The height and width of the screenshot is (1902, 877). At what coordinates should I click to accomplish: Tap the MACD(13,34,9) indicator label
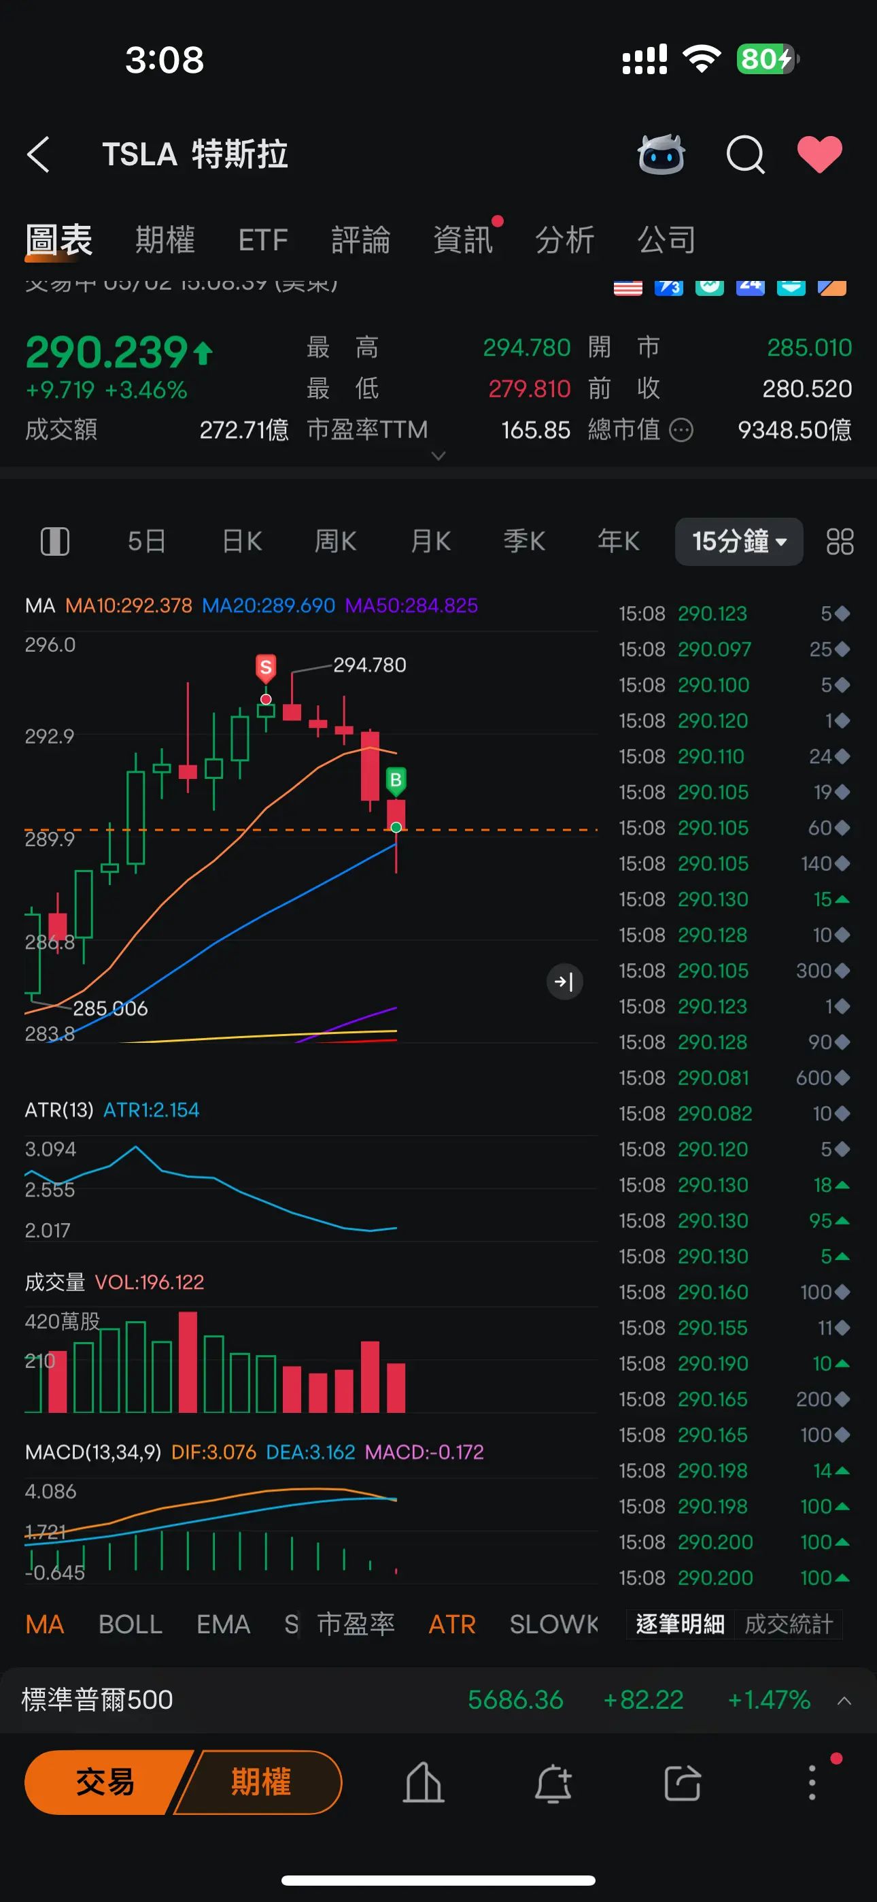(x=93, y=1452)
